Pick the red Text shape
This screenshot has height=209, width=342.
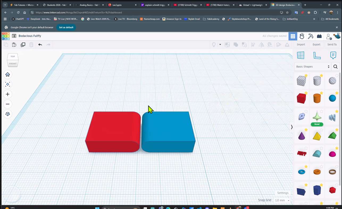(302, 153)
